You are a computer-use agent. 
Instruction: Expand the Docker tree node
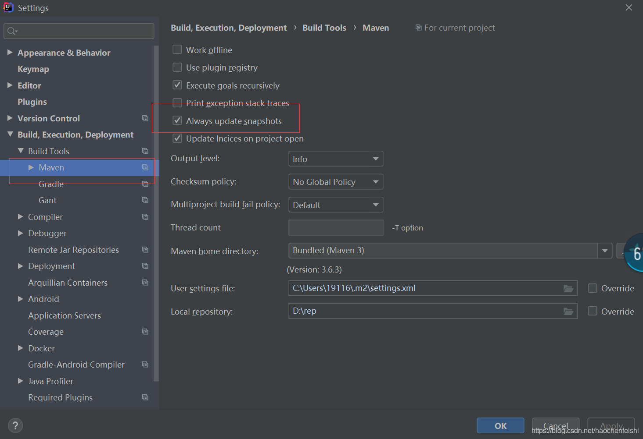click(x=20, y=348)
